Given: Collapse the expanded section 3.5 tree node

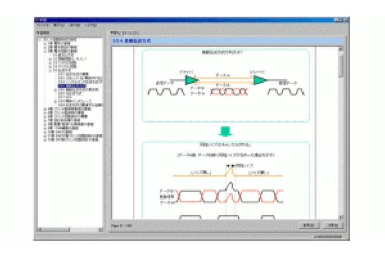Looking at the screenshot, I should coord(50,69).
